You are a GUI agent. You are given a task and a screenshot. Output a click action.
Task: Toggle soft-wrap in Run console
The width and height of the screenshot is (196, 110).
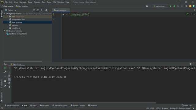pyautogui.click(x=9, y=75)
